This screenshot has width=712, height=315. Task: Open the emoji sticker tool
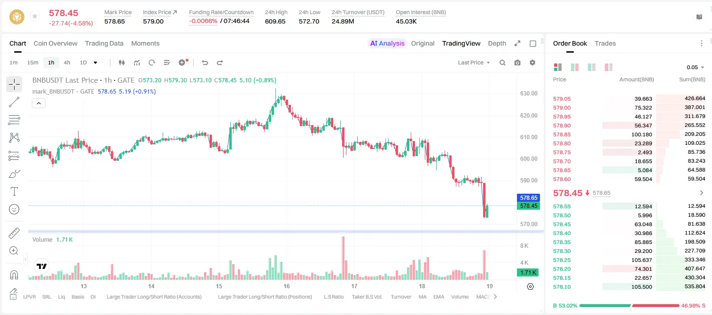(14, 209)
